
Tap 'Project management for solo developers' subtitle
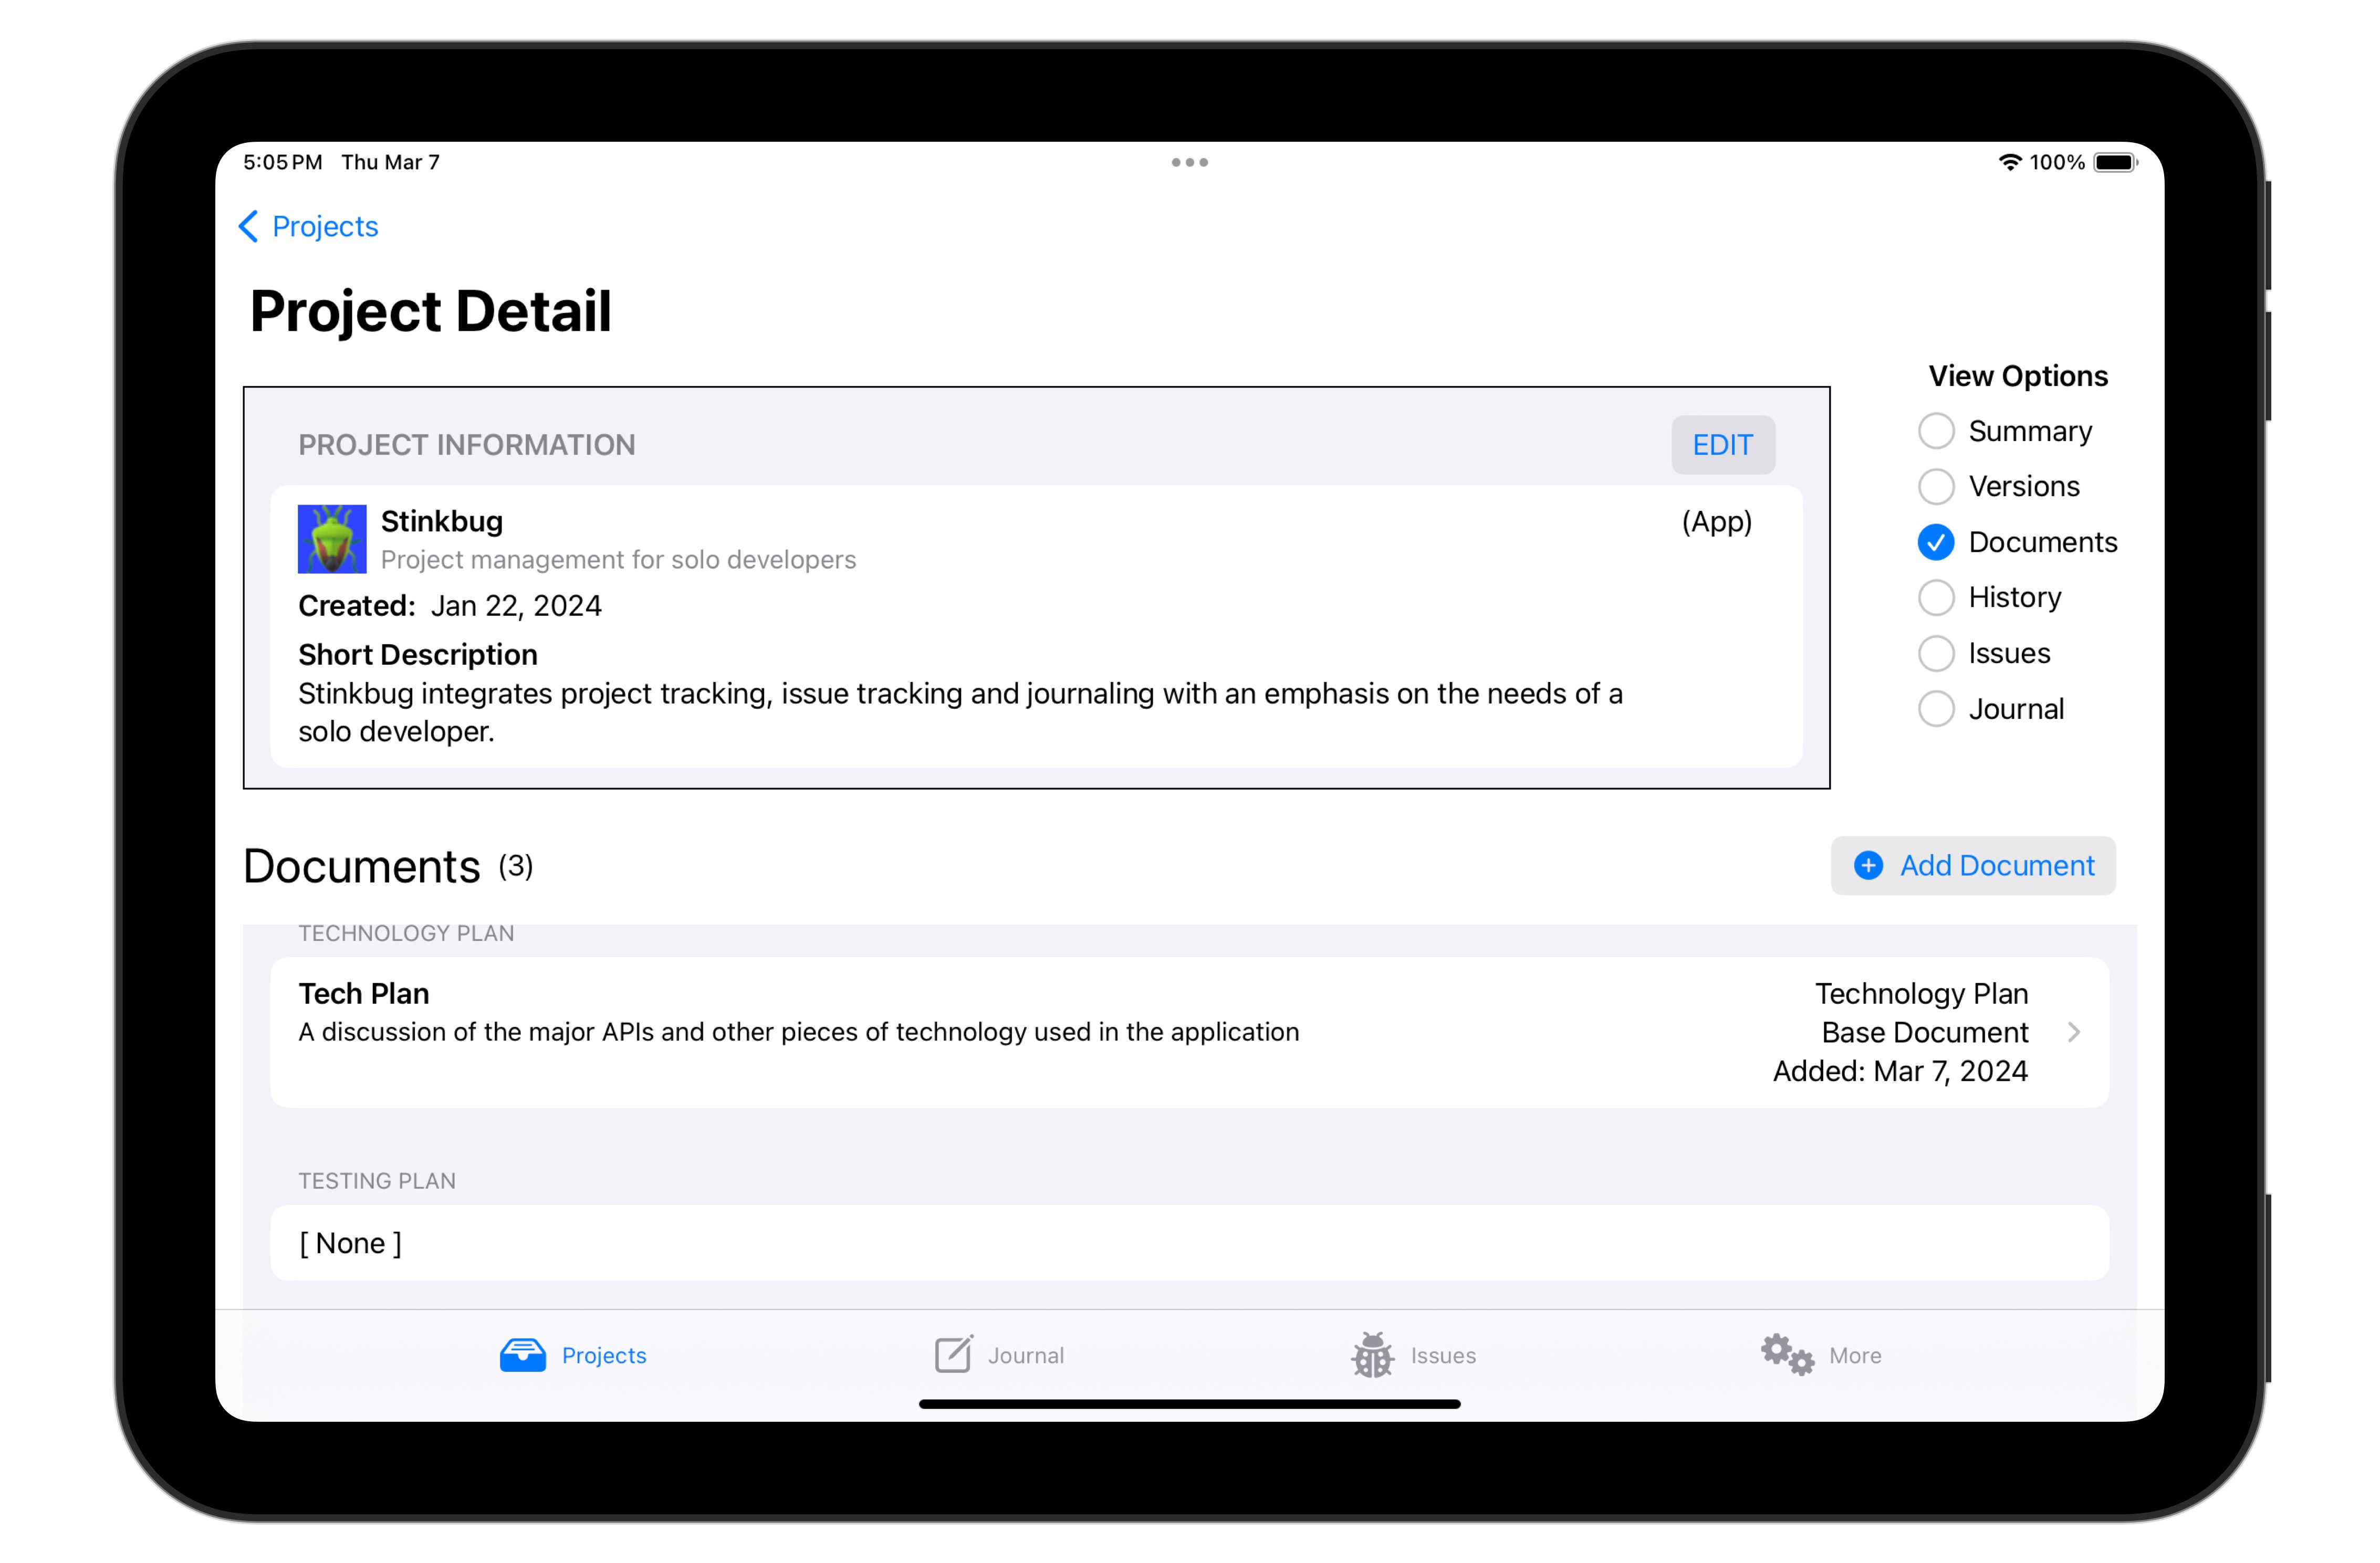pyautogui.click(x=619, y=560)
